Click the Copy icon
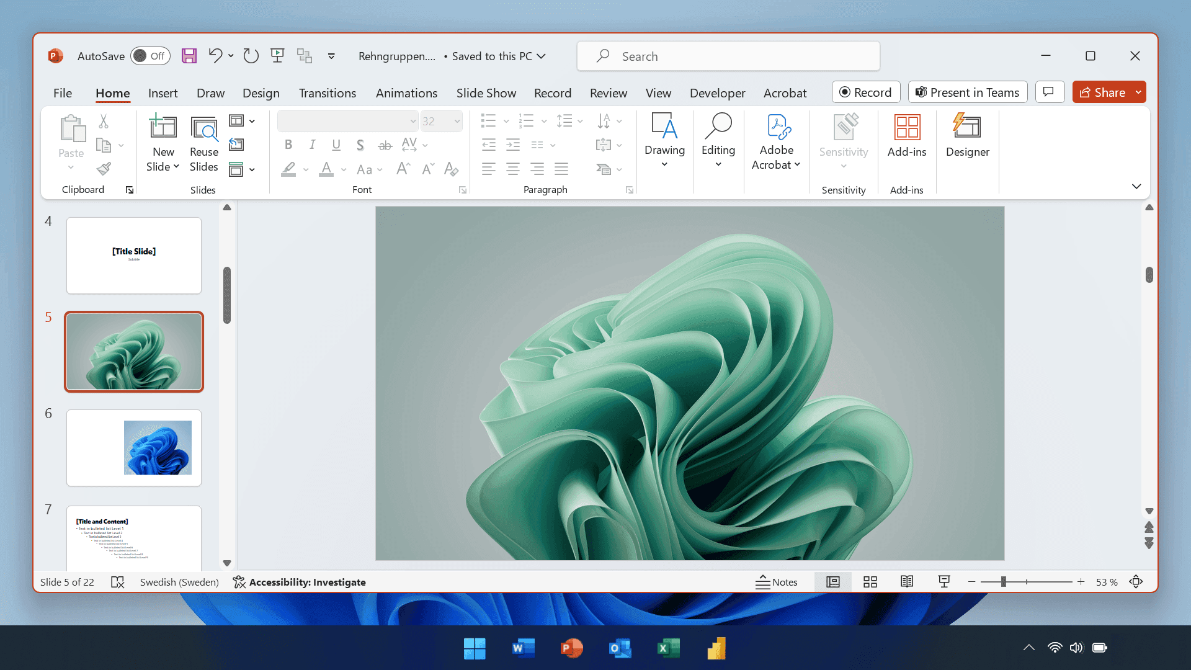Viewport: 1191px width, 670px height. click(x=104, y=145)
